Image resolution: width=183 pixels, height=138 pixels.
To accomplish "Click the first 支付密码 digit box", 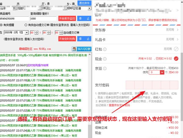I will coord(130,85).
